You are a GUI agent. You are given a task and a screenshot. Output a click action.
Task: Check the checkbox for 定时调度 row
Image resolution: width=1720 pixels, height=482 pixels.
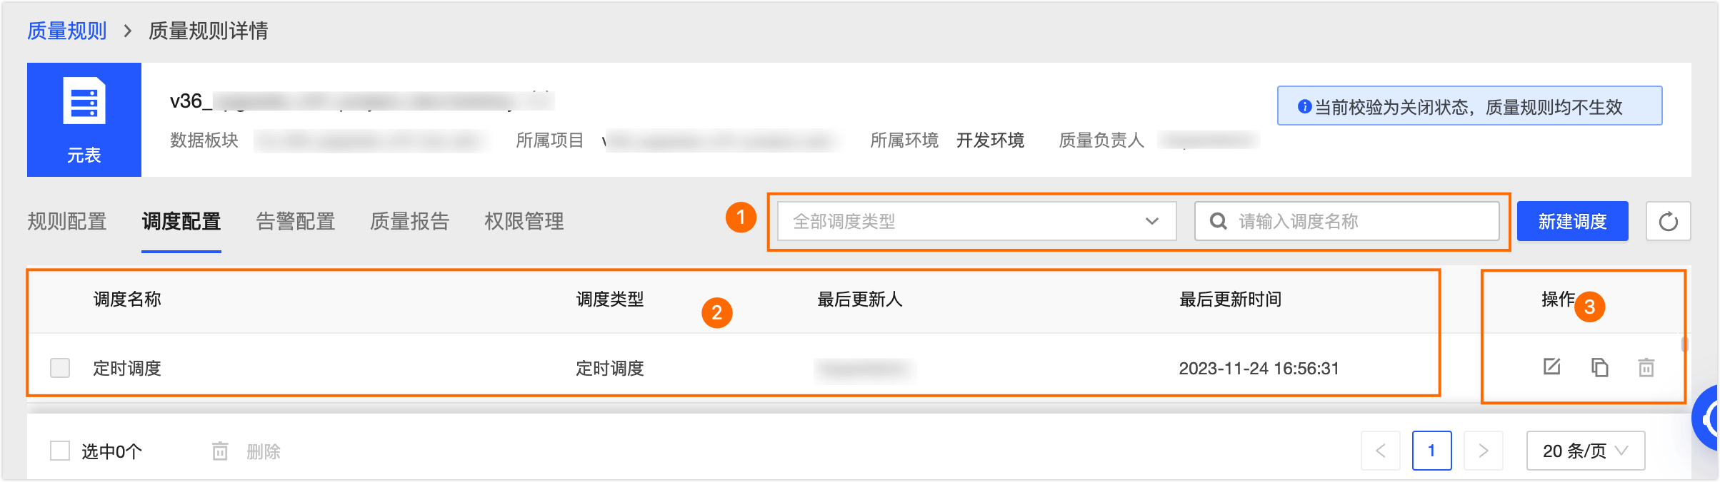[x=60, y=368]
